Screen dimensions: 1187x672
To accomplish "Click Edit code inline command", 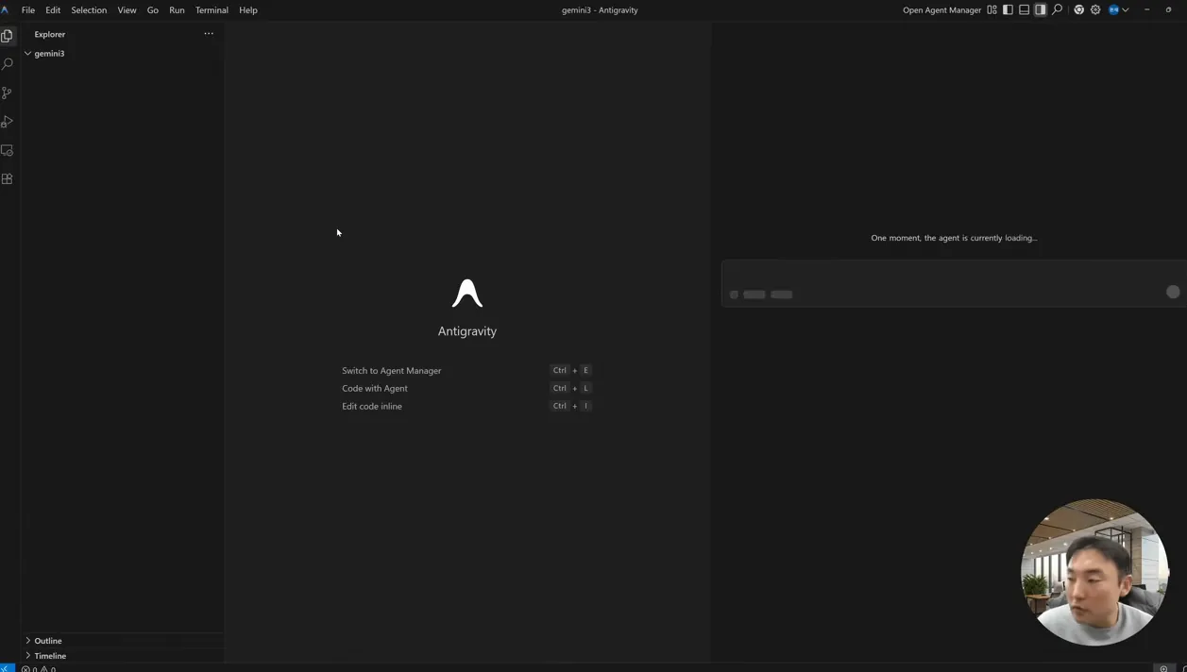I will pos(372,407).
